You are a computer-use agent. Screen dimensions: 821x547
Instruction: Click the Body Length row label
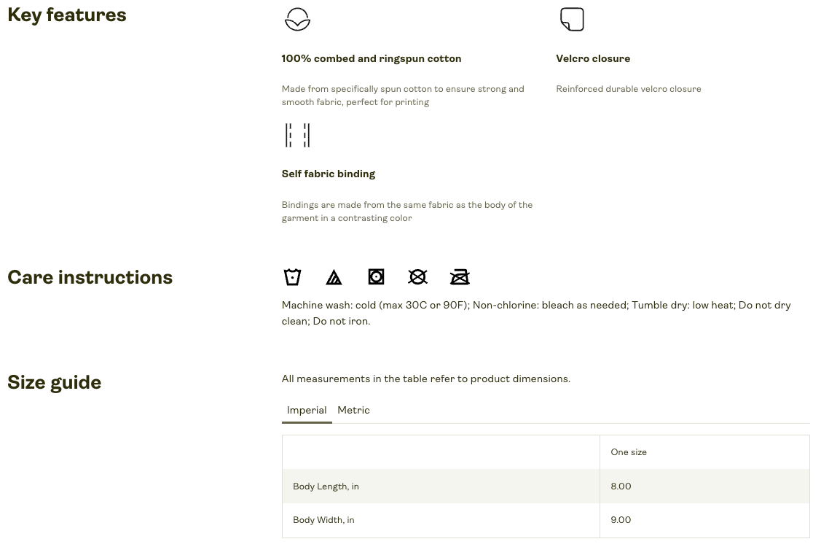click(326, 486)
